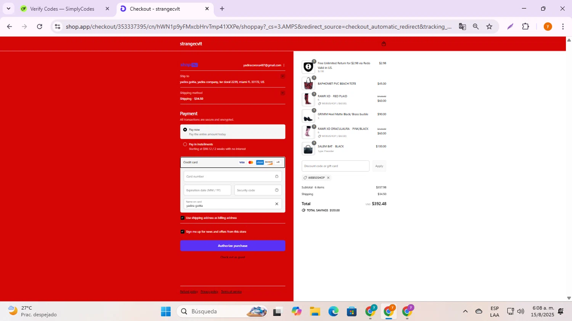
Task: Click the Authorize purchase button
Action: click(233, 246)
